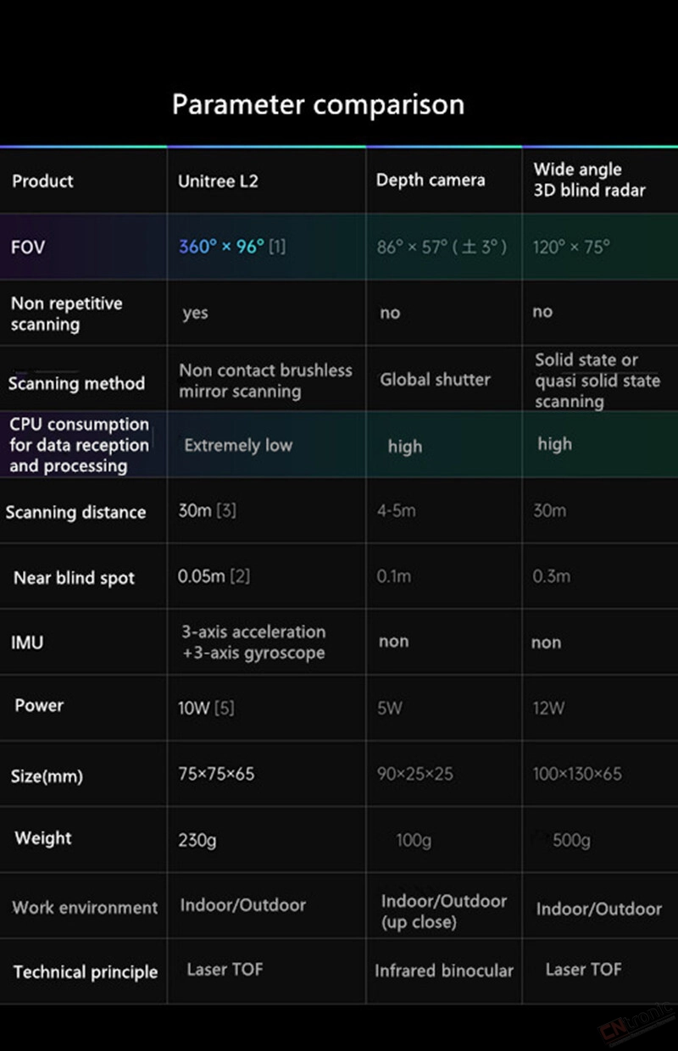Open footnote [1] next to FOV value

(277, 247)
